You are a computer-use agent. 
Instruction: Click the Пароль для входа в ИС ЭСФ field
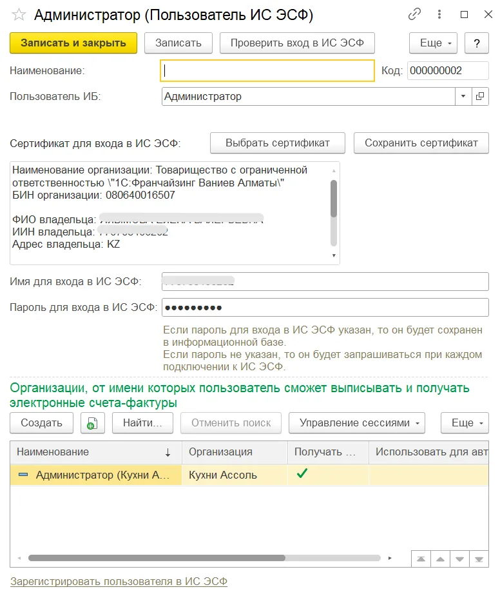click(x=325, y=308)
